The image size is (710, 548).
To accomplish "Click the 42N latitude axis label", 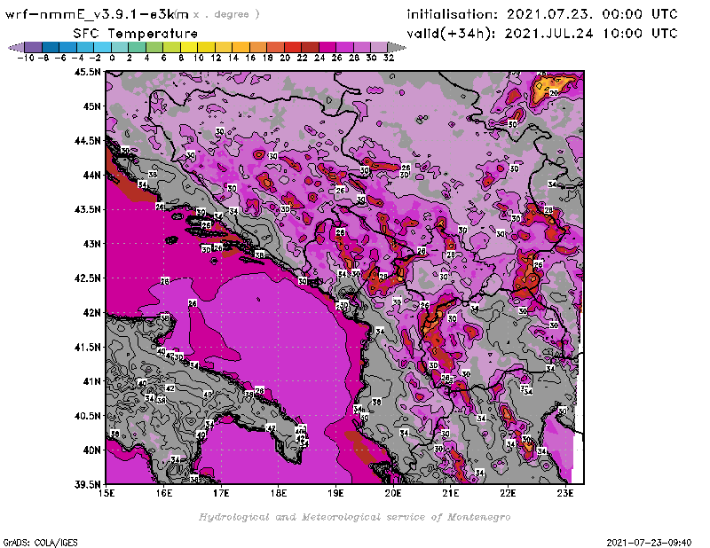I will pyautogui.click(x=91, y=313).
